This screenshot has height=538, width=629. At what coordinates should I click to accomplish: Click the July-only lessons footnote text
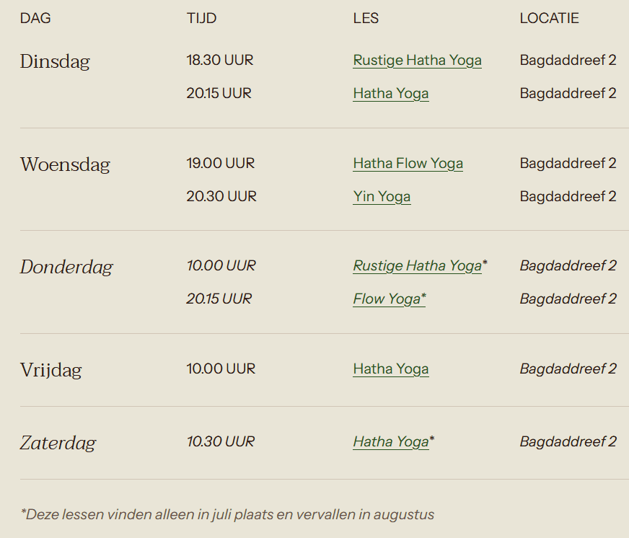tap(227, 514)
